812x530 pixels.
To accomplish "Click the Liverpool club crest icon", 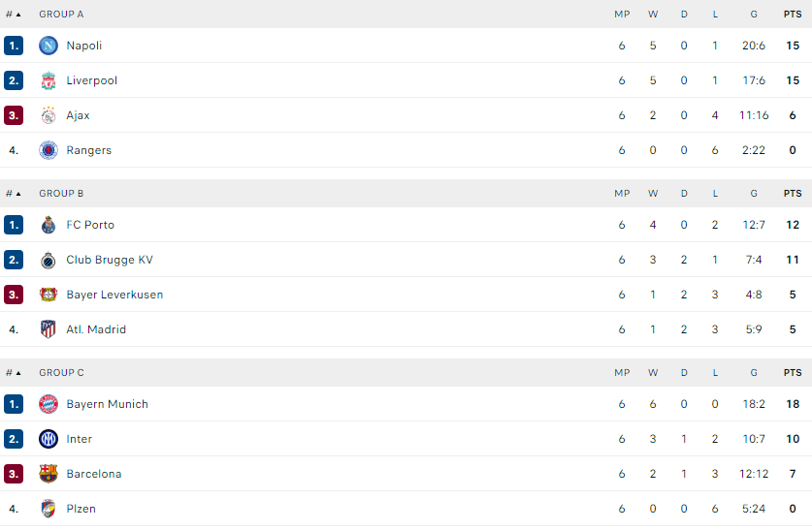I will click(49, 80).
